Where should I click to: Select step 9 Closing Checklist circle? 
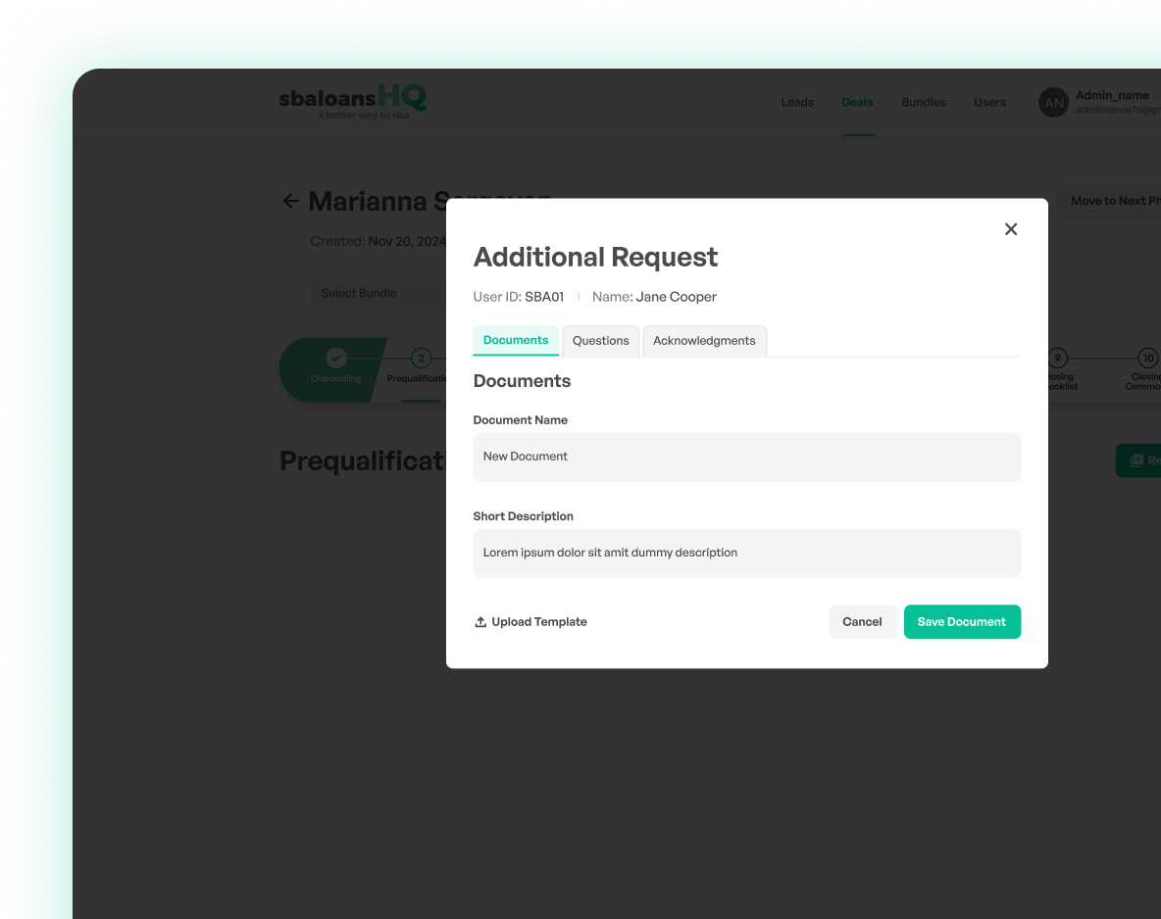(x=1058, y=359)
